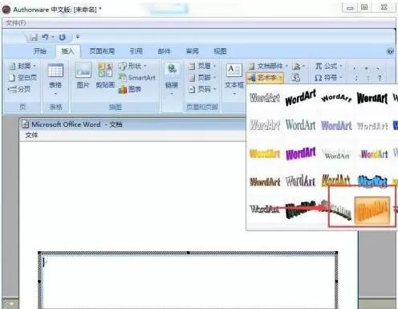Viewport: 398px width, 309px height.
Task: Switch to the 开始 ribbon tab
Action: click(40, 51)
